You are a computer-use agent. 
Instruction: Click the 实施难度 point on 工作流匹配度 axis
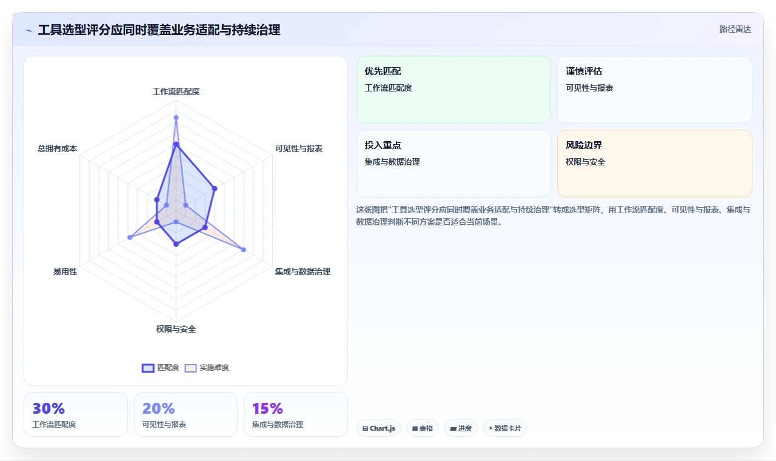[x=176, y=117]
